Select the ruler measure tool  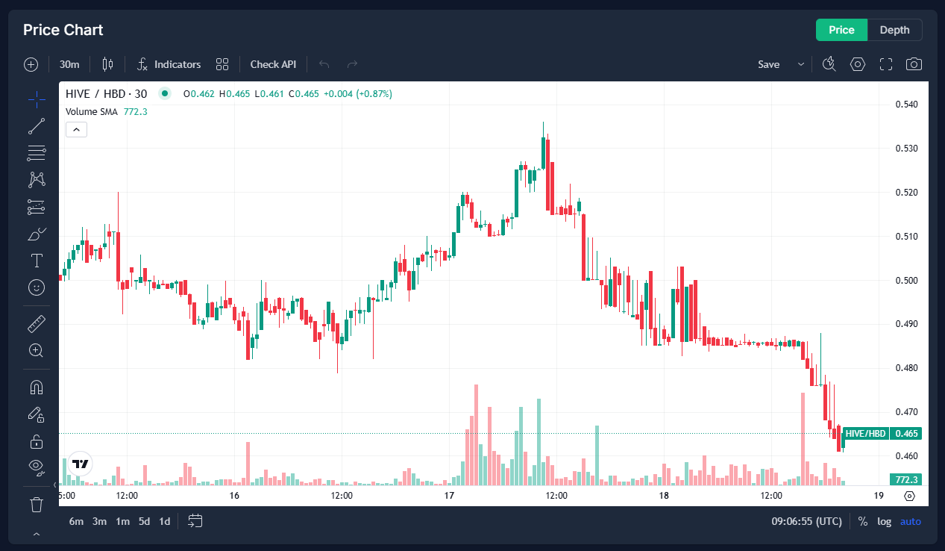(x=37, y=323)
